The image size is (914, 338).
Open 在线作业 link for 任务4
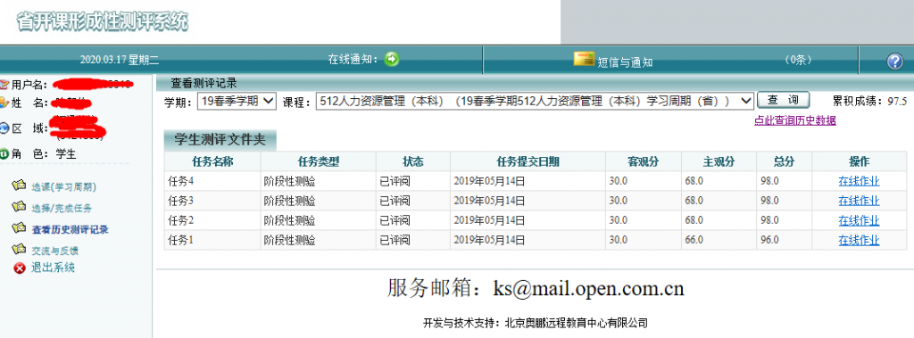point(859,181)
